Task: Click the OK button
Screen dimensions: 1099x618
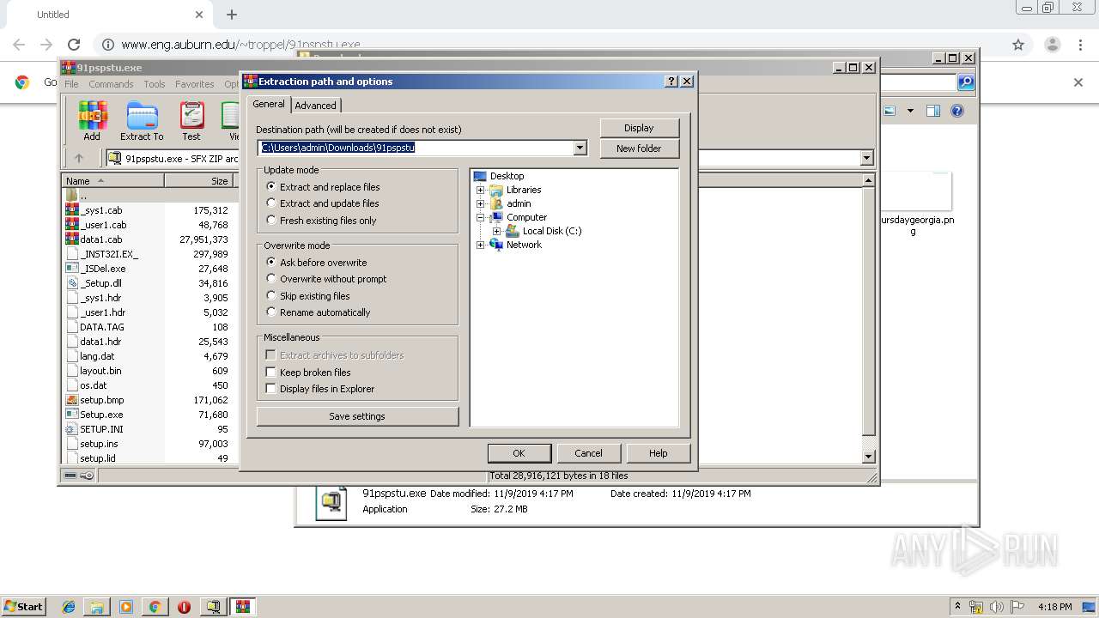Action: (519, 453)
